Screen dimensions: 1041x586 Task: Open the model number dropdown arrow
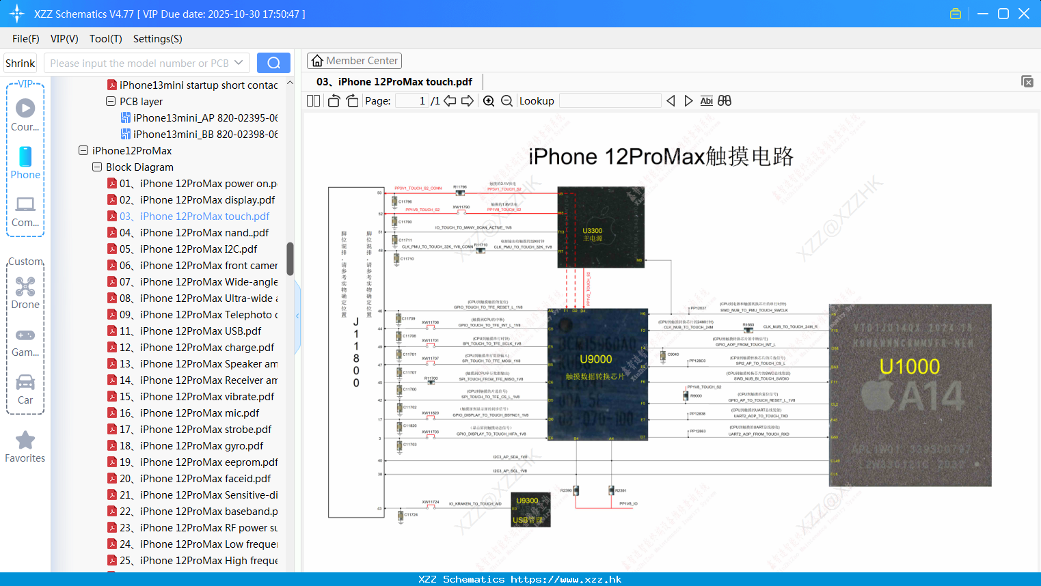[x=239, y=63]
